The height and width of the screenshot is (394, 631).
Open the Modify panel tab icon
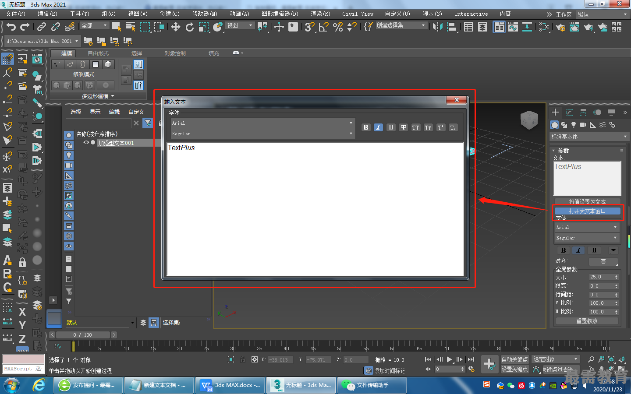click(569, 113)
